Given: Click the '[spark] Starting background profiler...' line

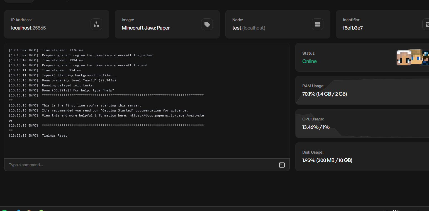Looking at the screenshot, I should tap(64, 75).
